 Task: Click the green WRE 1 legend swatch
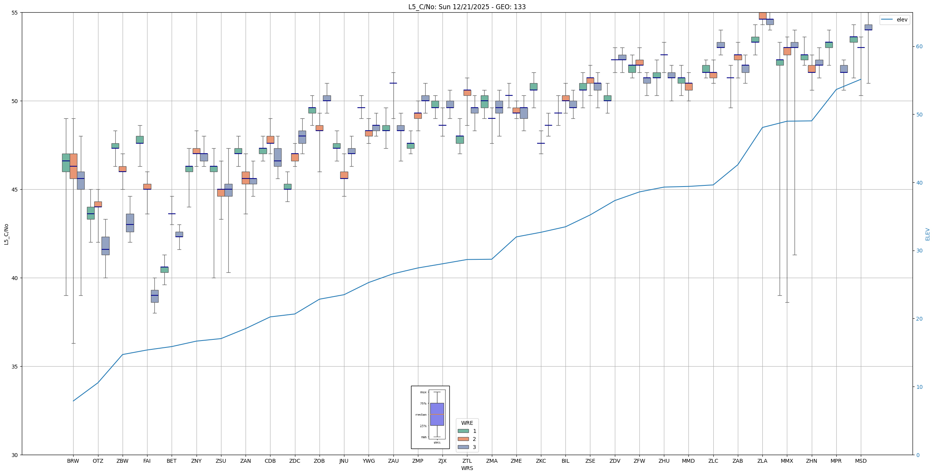pos(463,431)
